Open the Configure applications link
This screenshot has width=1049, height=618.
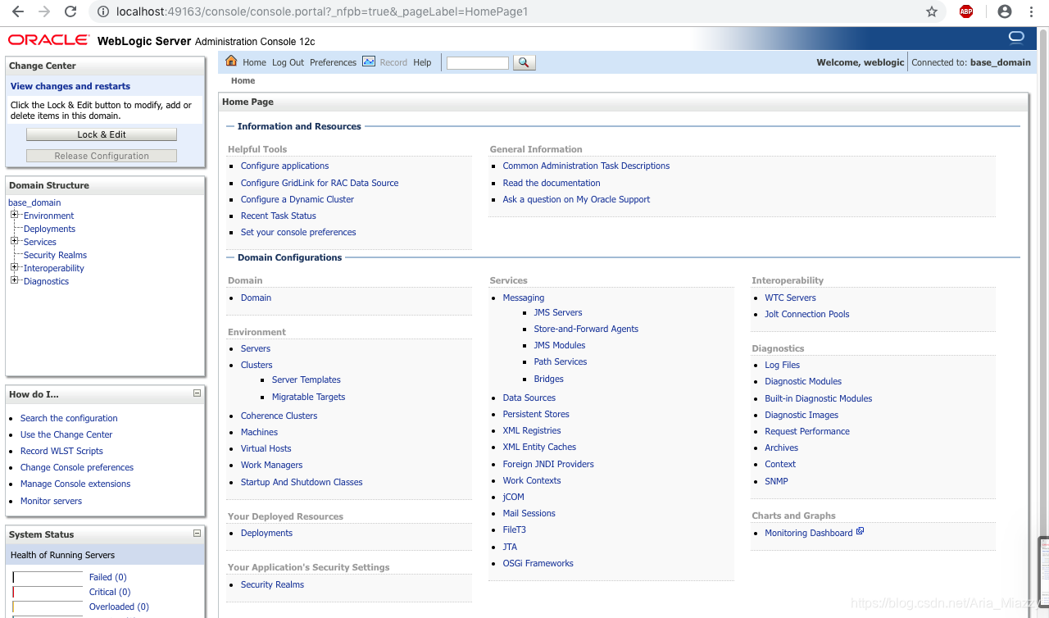(284, 166)
